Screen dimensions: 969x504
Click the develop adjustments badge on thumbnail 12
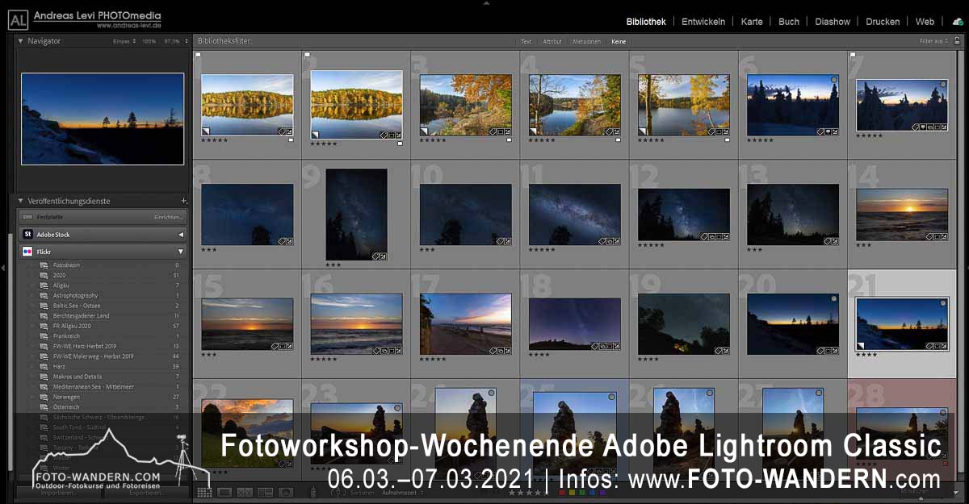click(726, 236)
